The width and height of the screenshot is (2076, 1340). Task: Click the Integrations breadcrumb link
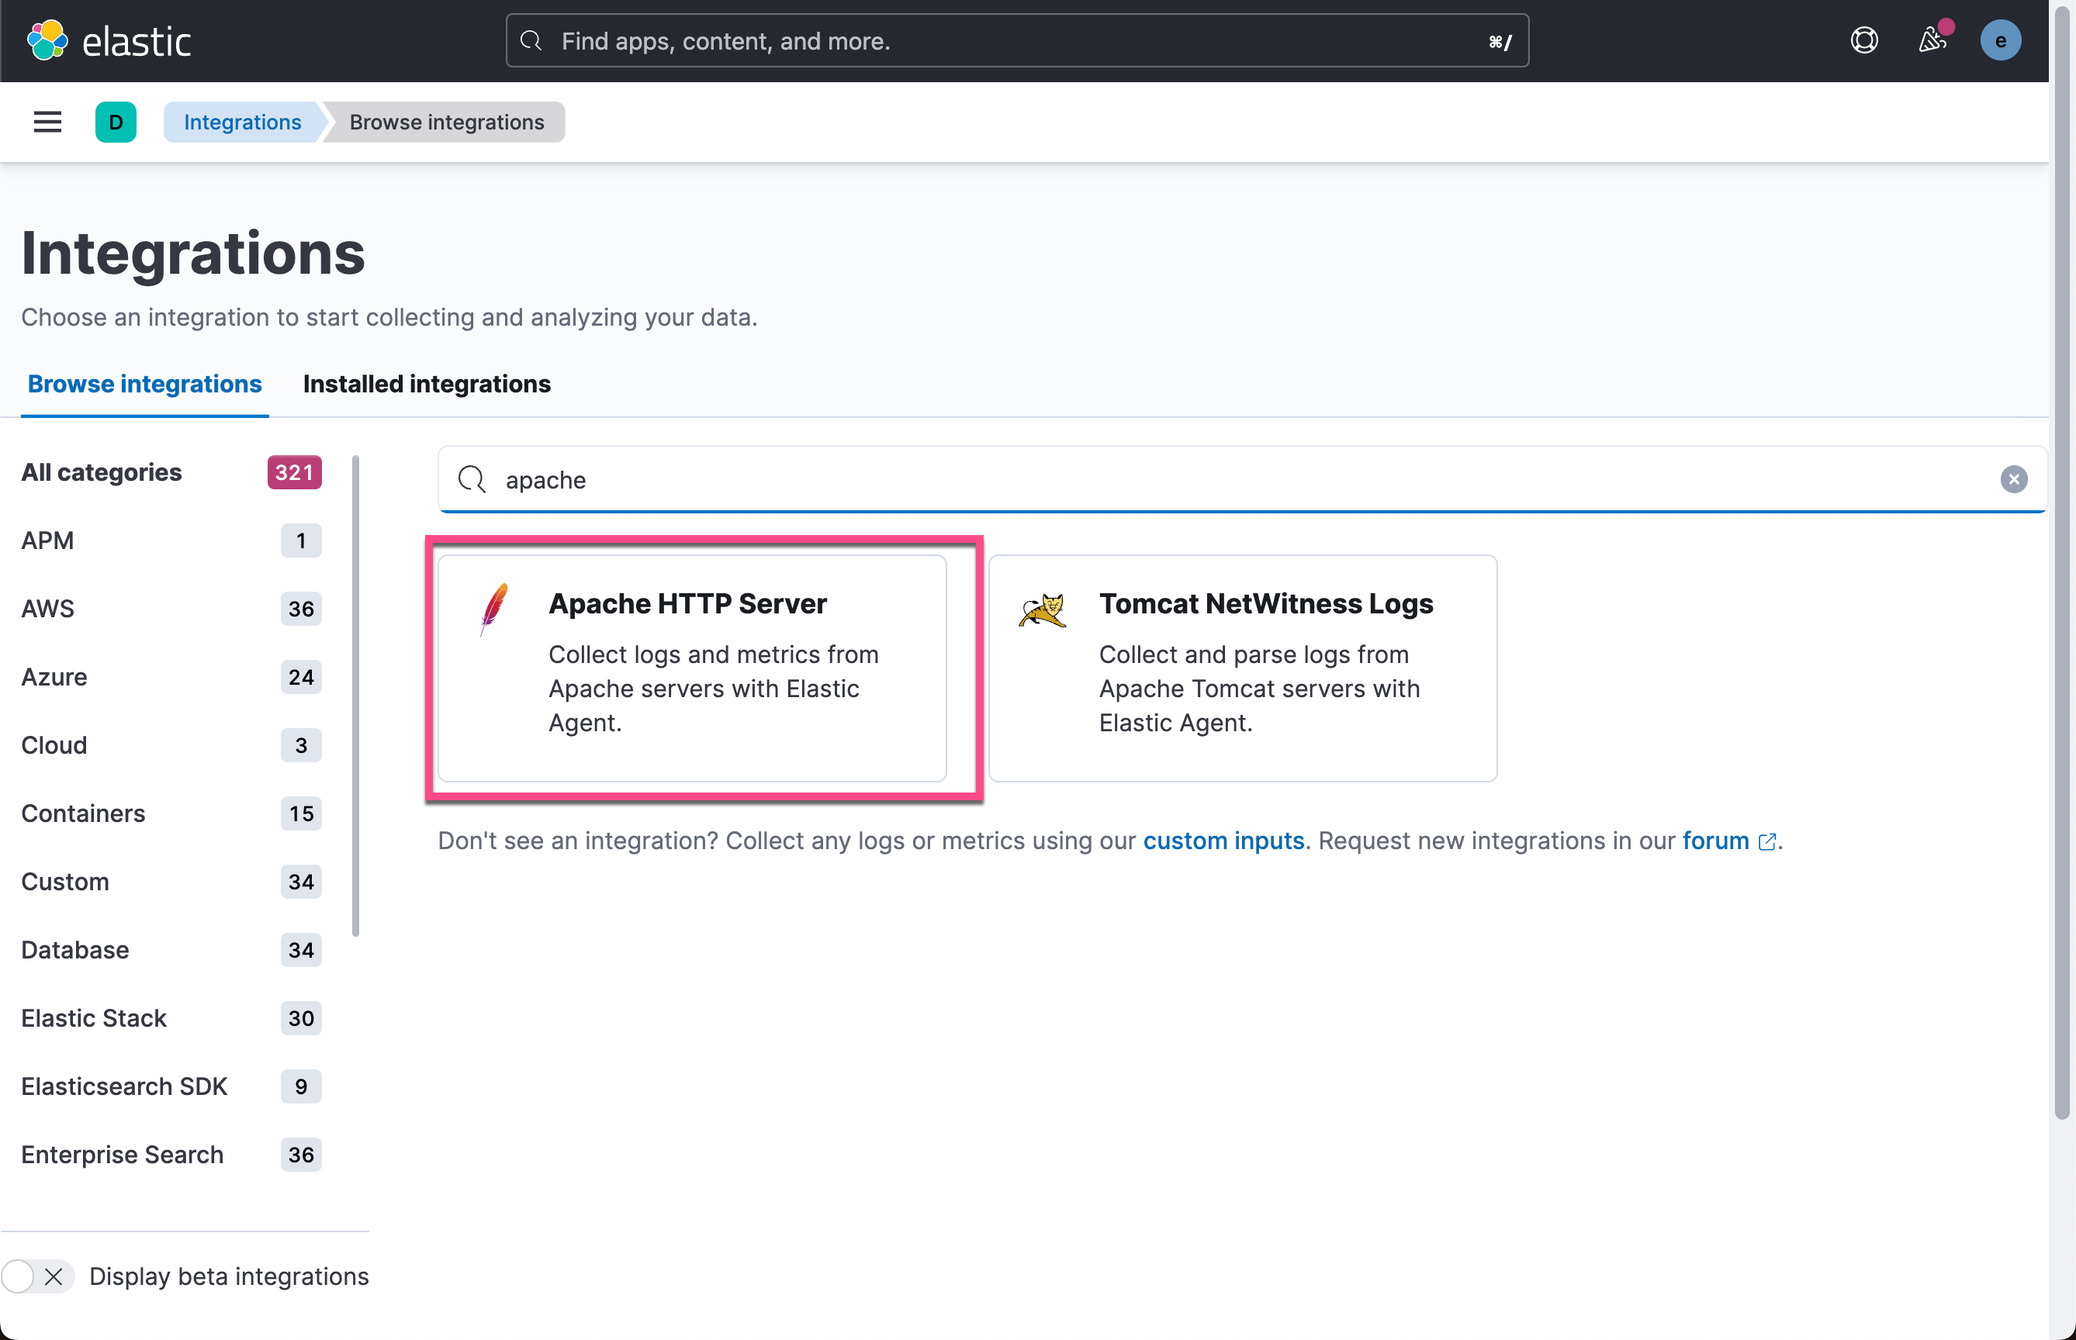(x=242, y=122)
